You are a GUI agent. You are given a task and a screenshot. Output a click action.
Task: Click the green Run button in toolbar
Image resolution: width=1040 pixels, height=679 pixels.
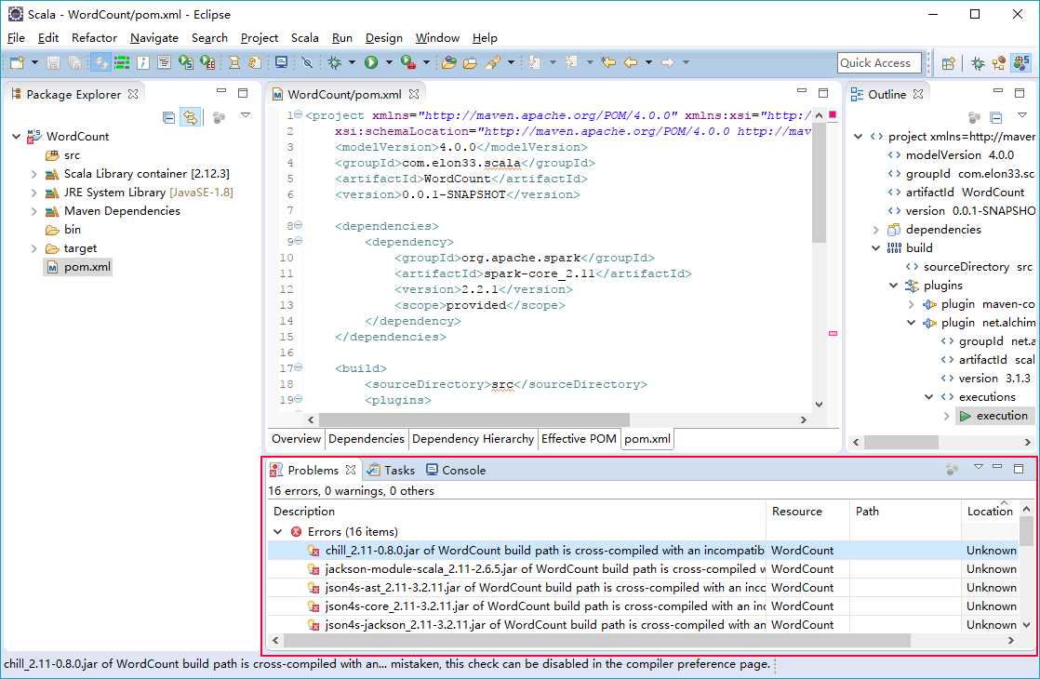(x=371, y=62)
